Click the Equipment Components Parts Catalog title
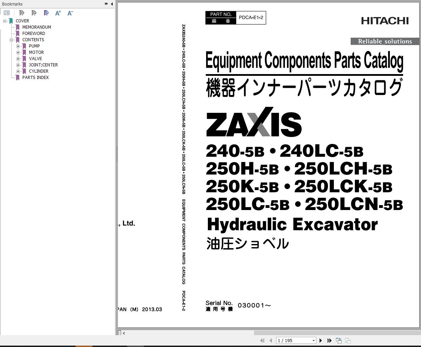 coord(304,60)
